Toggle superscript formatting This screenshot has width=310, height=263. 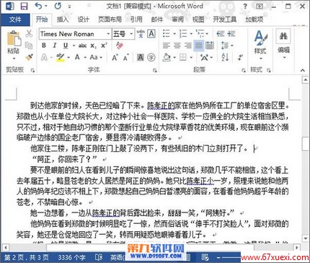point(104,46)
